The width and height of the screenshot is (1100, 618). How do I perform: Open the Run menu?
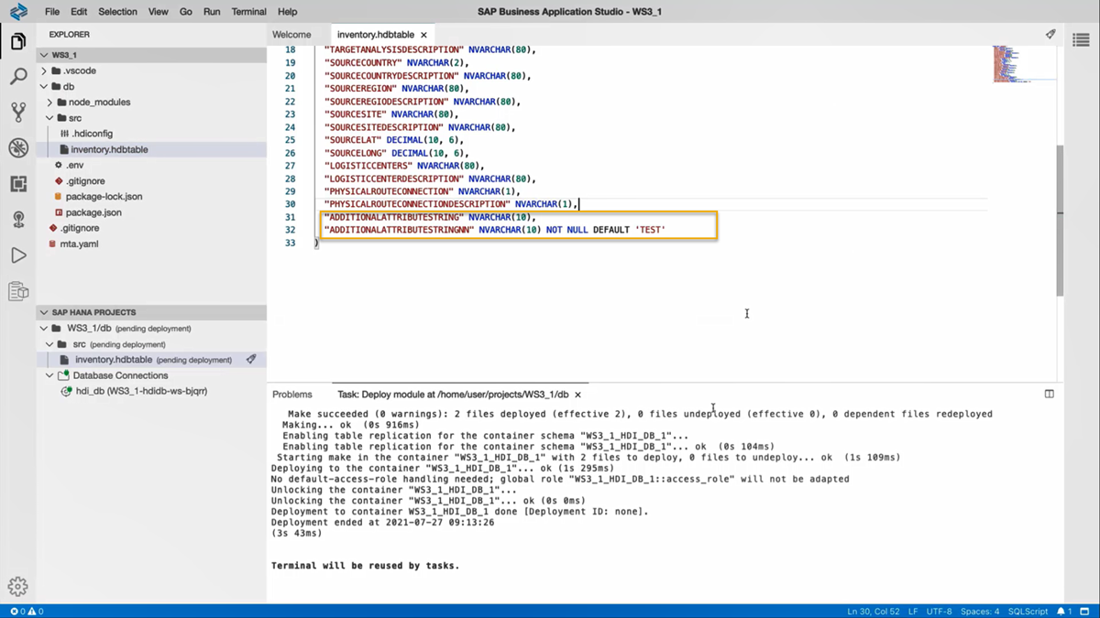pyautogui.click(x=212, y=12)
